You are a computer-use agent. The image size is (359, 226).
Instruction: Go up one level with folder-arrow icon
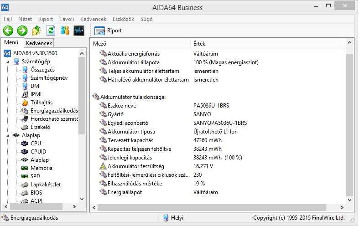coord(36,31)
